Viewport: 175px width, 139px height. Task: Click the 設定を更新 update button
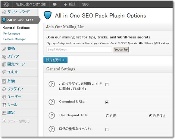point(56,60)
